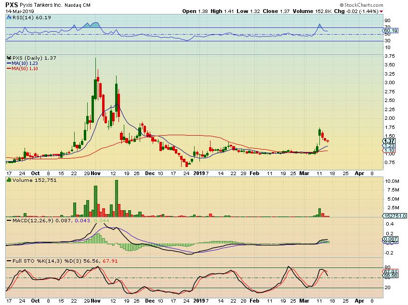Viewport: 408px width, 305px height.
Task: Click the red MA(50) legend entry
Action: click(22, 69)
